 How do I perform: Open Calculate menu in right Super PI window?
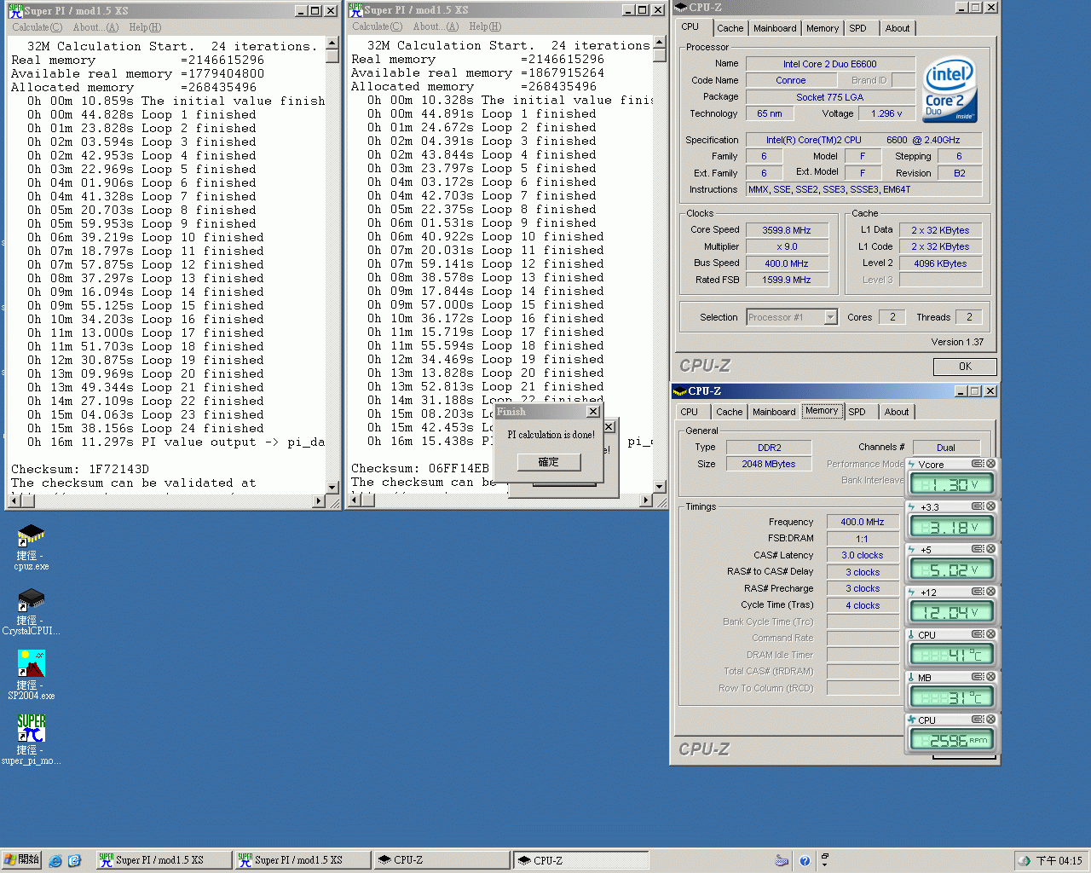(x=377, y=26)
